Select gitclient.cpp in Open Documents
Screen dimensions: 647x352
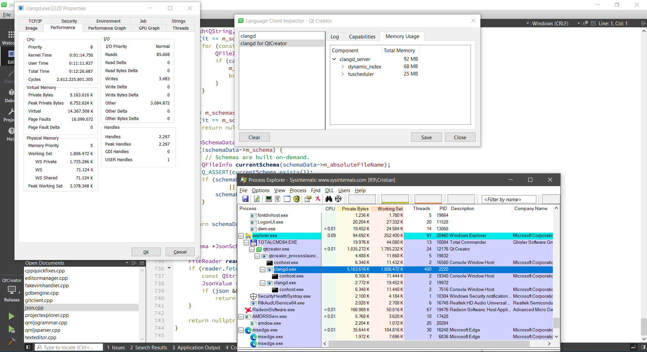tap(81, 300)
